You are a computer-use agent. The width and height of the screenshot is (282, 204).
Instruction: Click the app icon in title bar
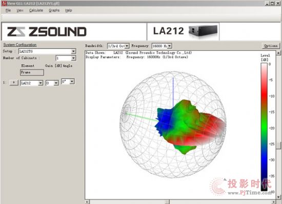point(4,3)
